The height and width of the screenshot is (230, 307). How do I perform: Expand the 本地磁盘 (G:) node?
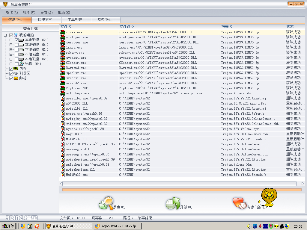tap(11, 59)
